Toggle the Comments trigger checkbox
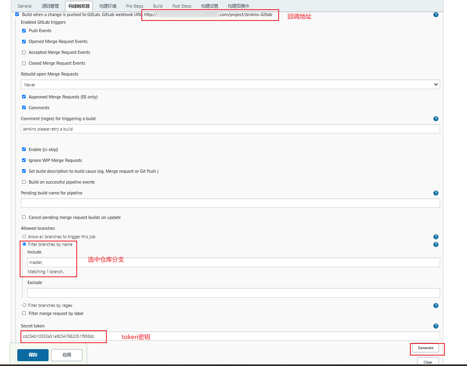The height and width of the screenshot is (366, 467). 24,108
